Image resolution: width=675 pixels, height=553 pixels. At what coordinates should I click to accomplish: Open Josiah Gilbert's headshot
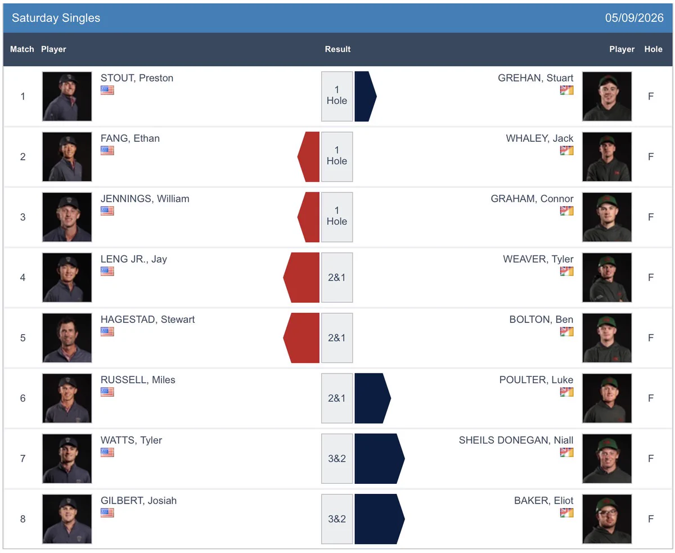coord(67,519)
